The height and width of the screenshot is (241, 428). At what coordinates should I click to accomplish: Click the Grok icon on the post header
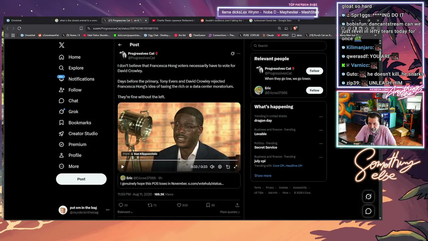[x=233, y=54]
